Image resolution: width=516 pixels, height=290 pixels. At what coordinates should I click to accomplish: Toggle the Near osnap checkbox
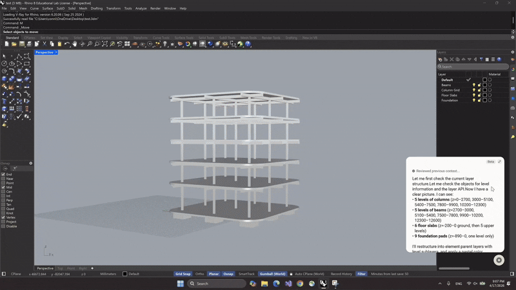click(x=3, y=179)
